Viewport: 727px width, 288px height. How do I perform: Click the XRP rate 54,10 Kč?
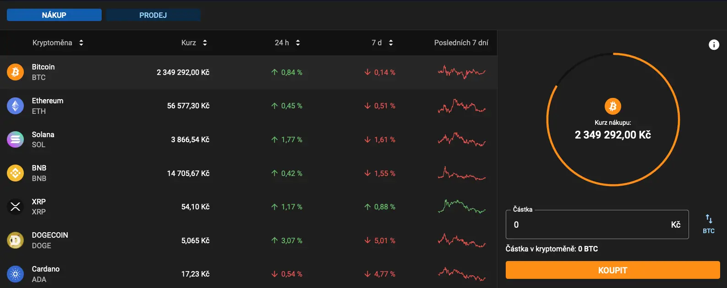click(196, 207)
